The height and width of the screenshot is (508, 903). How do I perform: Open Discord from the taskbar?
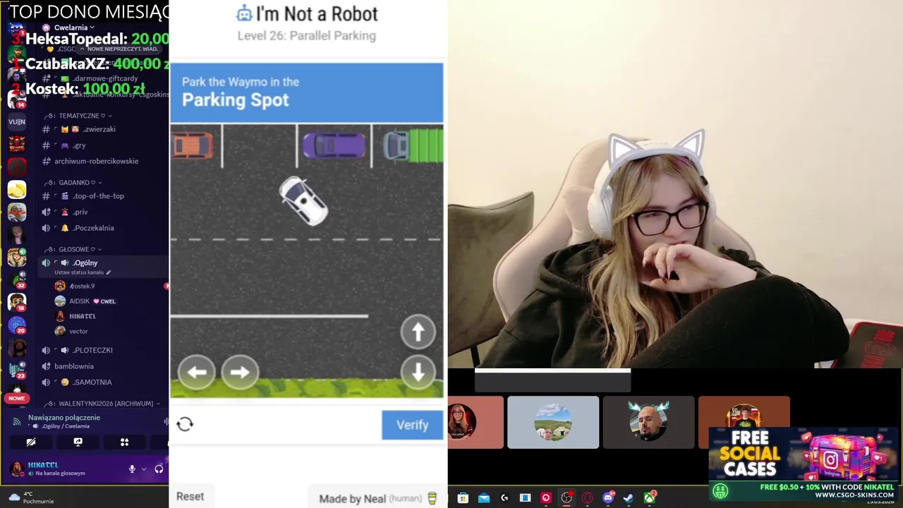tap(608, 498)
